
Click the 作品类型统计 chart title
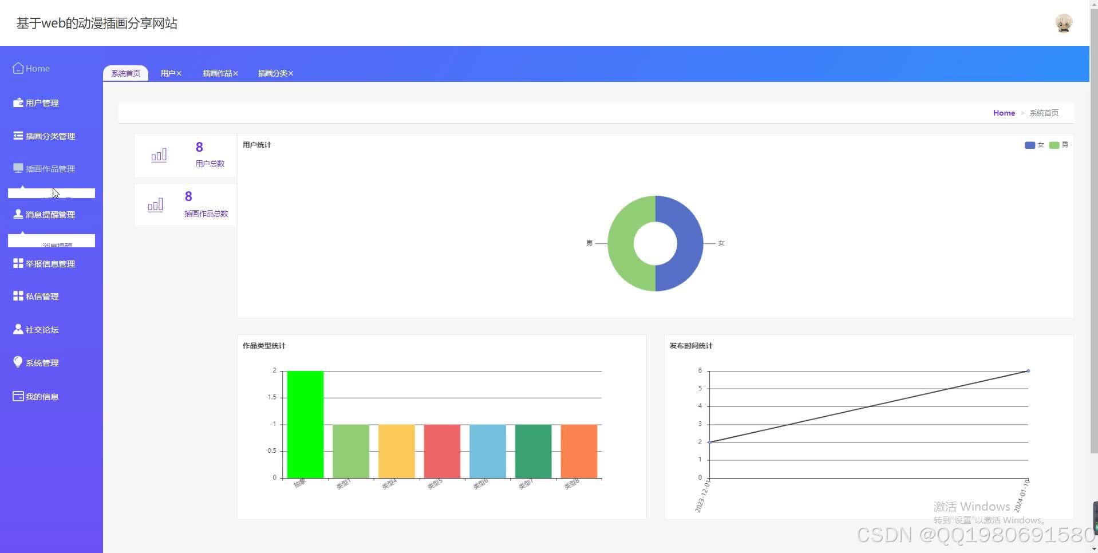tap(264, 346)
